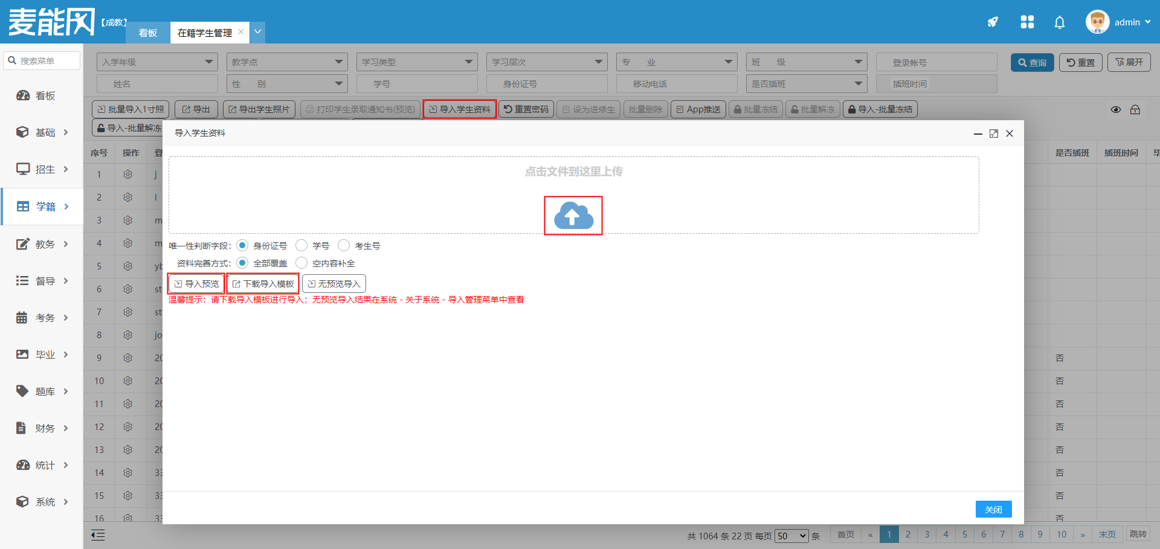Image resolution: width=1160 pixels, height=549 pixels.
Task: Maximize the import student data dialog
Action: [x=993, y=133]
